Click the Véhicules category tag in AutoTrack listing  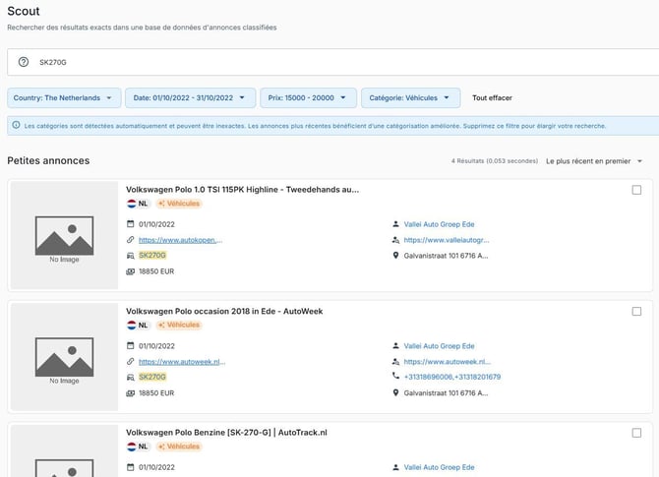179,447
